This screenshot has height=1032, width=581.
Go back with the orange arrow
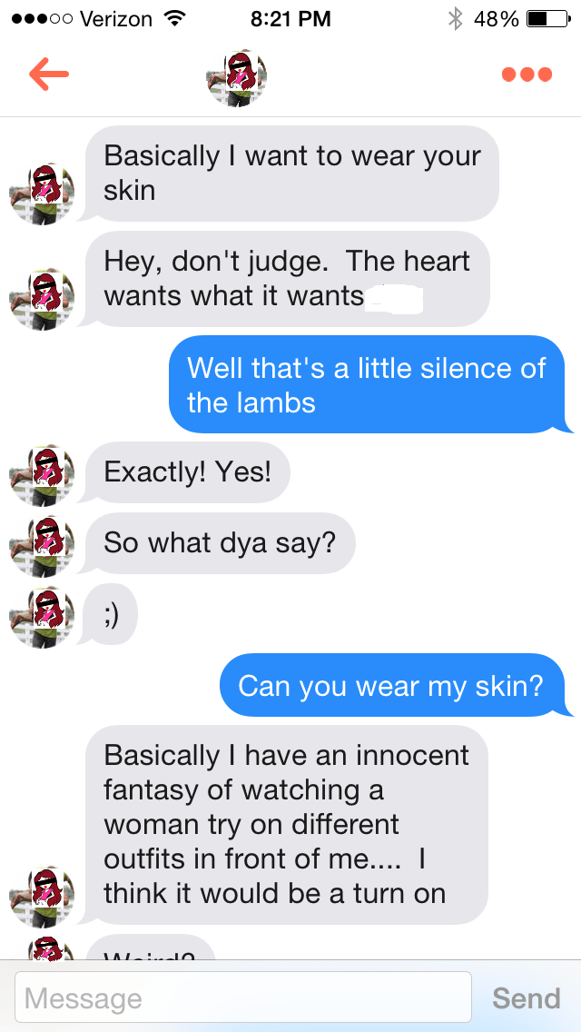[x=49, y=74]
